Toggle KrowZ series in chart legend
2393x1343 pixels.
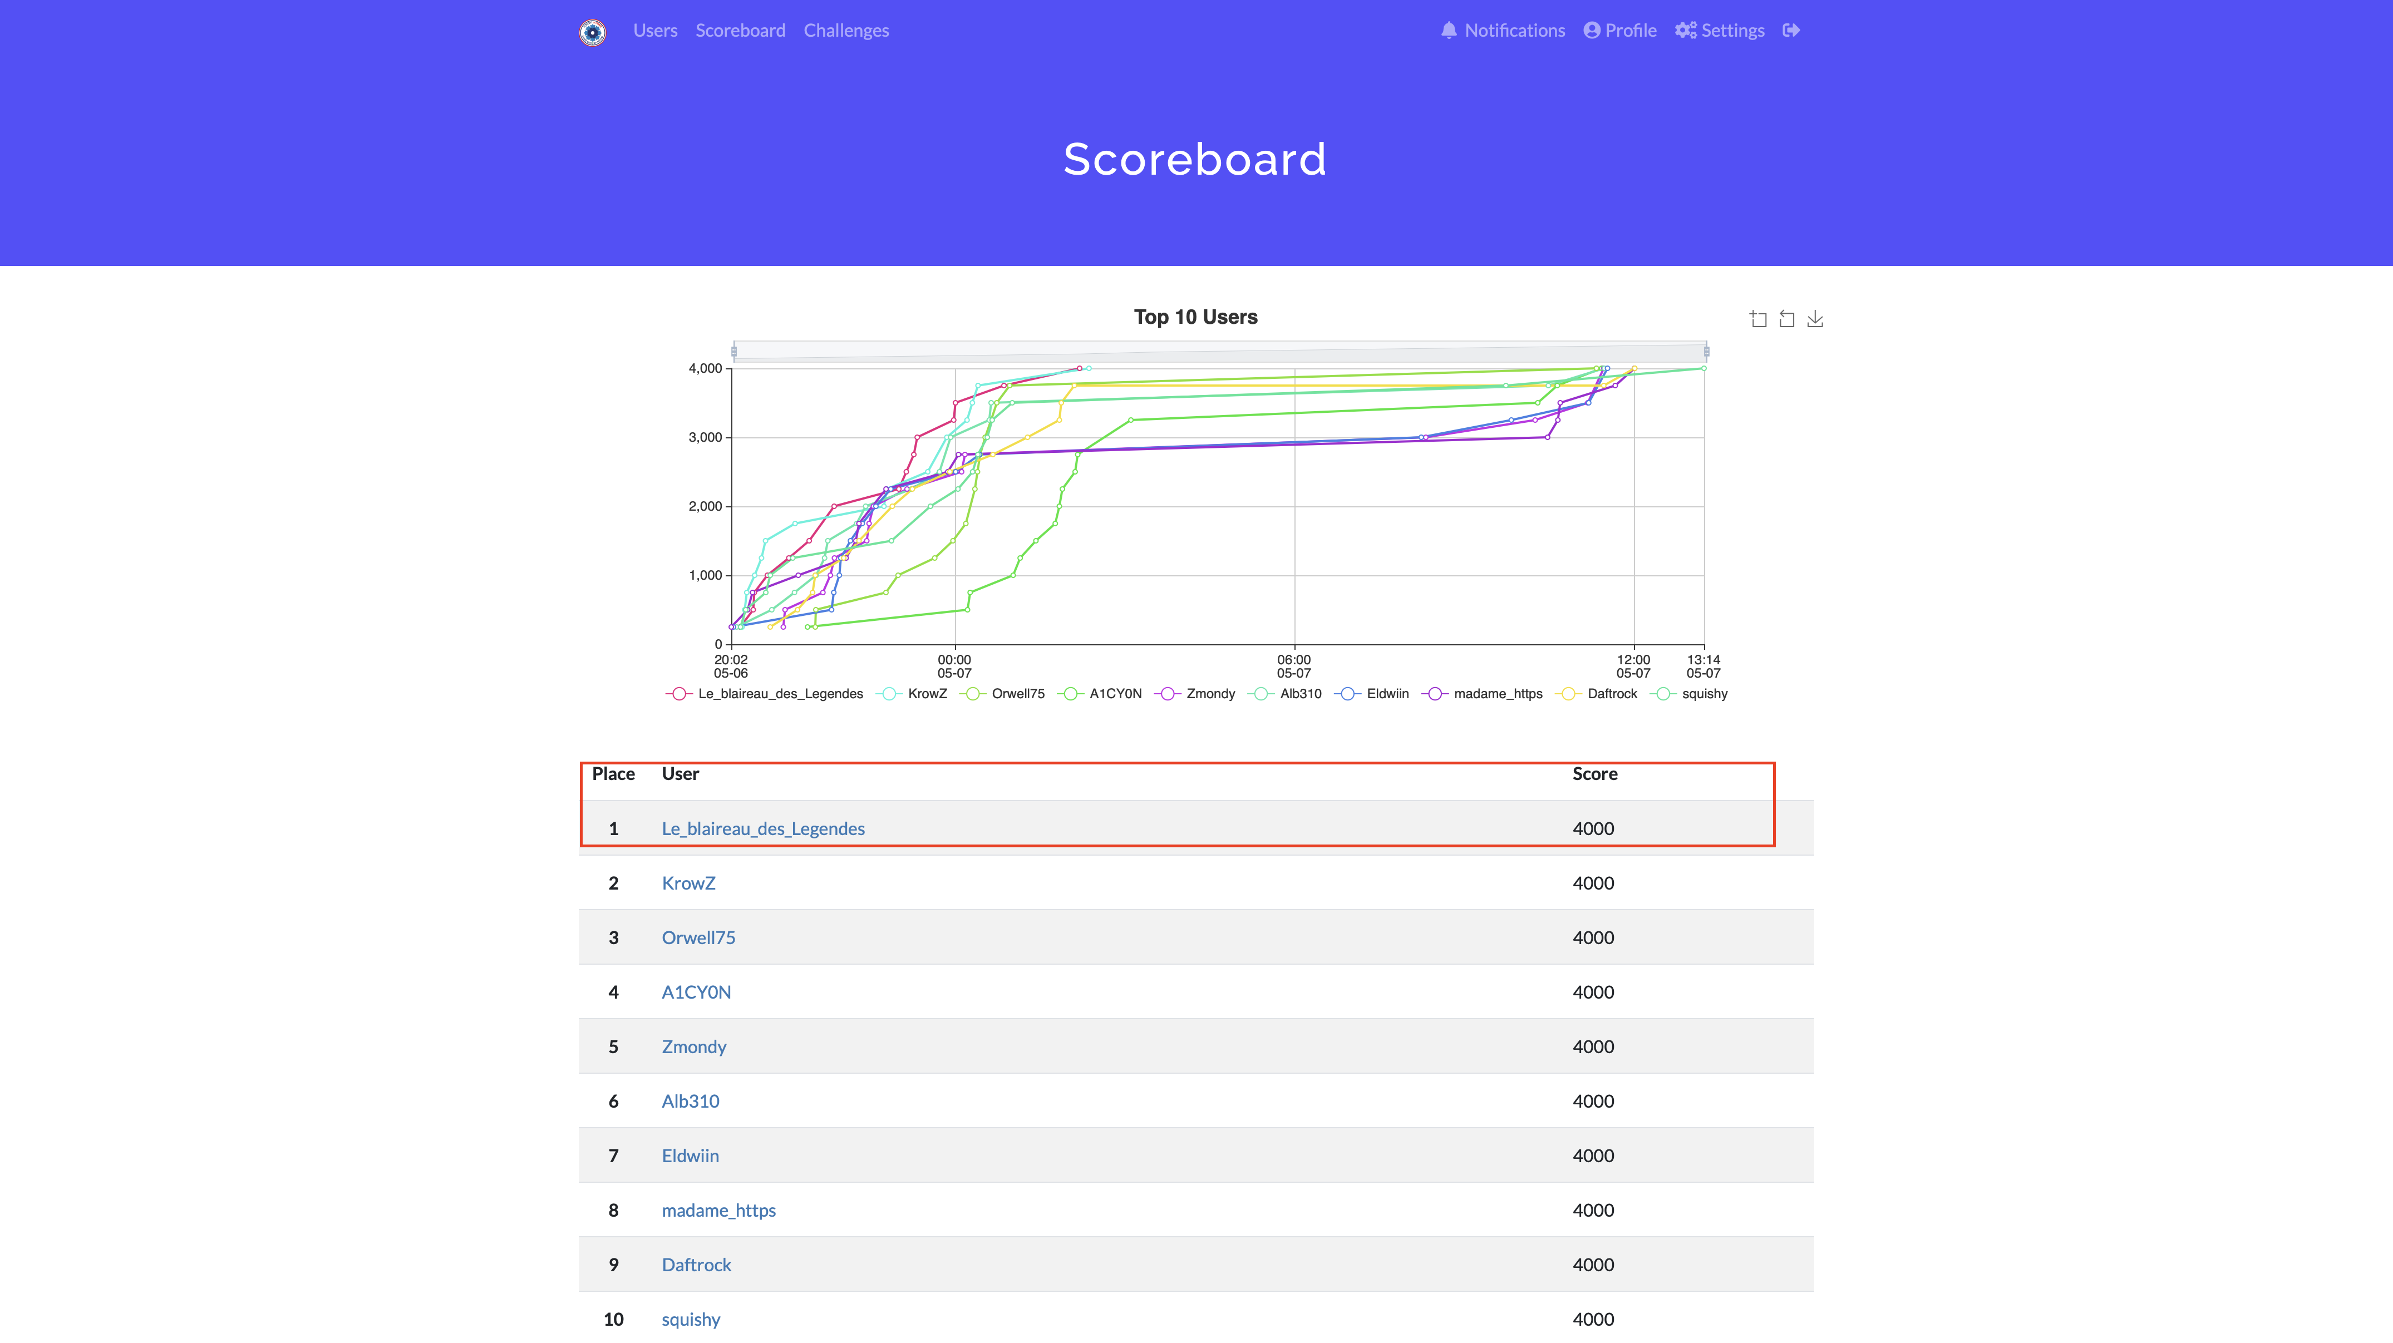tap(926, 694)
